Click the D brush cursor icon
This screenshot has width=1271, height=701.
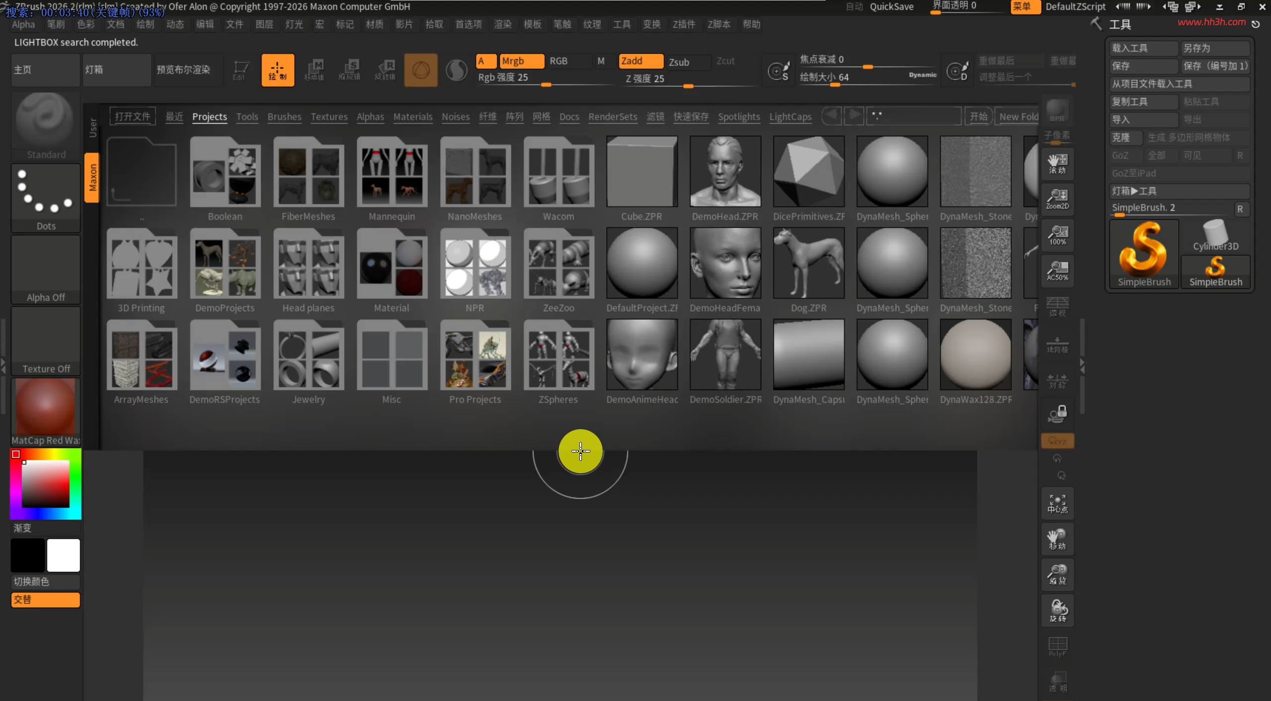[x=957, y=71]
